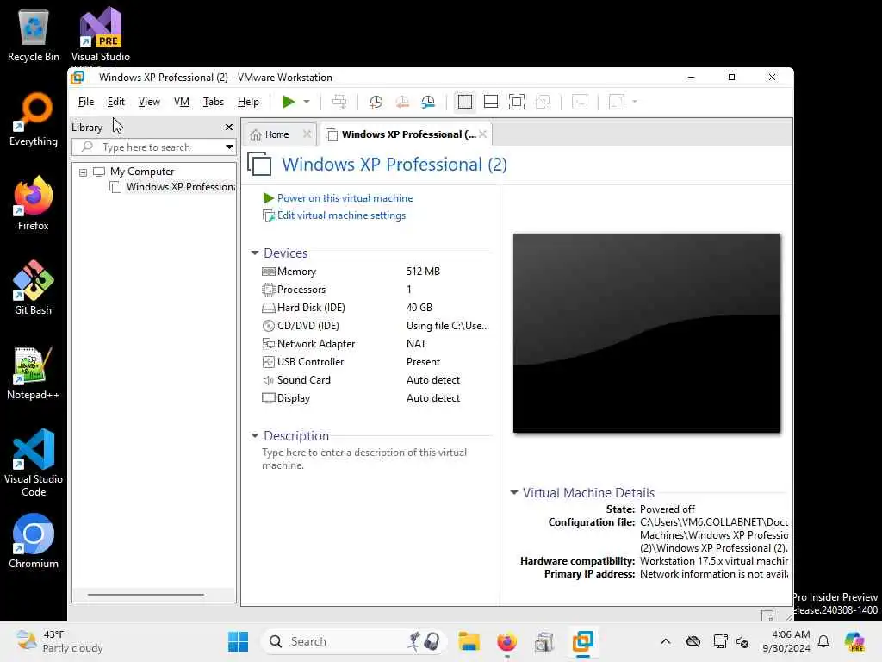Close the Library panel
This screenshot has height=662, width=882.
229,128
